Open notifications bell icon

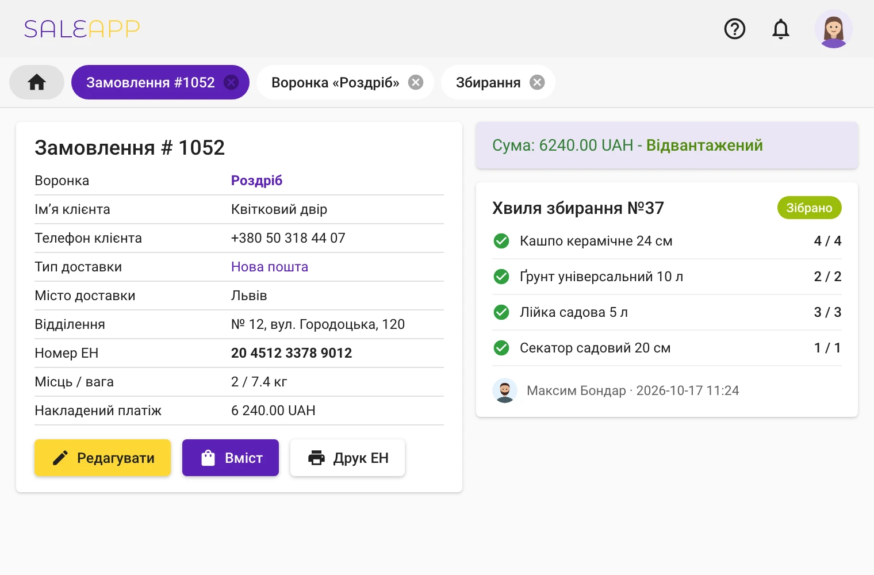click(x=781, y=29)
